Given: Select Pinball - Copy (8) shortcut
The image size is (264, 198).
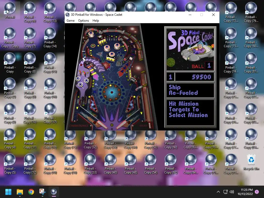Looking at the screenshot, I should pos(30,63).
